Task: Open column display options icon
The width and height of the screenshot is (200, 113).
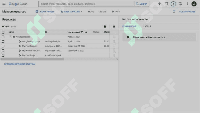Action: [114, 26]
